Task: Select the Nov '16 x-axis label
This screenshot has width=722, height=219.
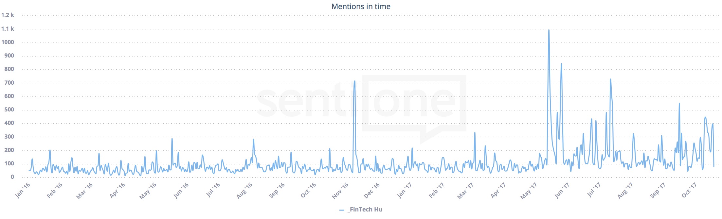Action: [x=341, y=191]
